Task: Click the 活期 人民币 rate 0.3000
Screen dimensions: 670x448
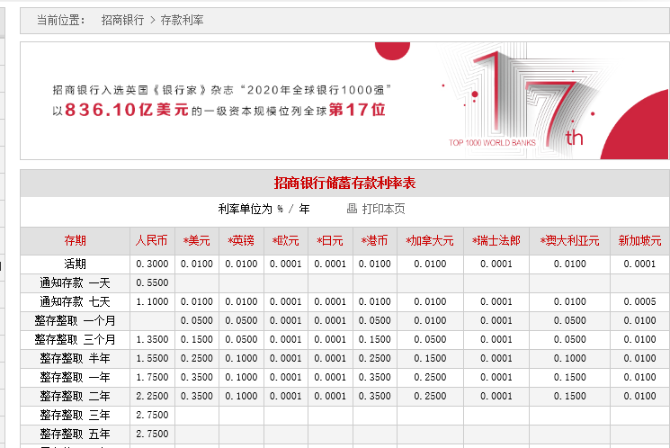Action: click(152, 264)
